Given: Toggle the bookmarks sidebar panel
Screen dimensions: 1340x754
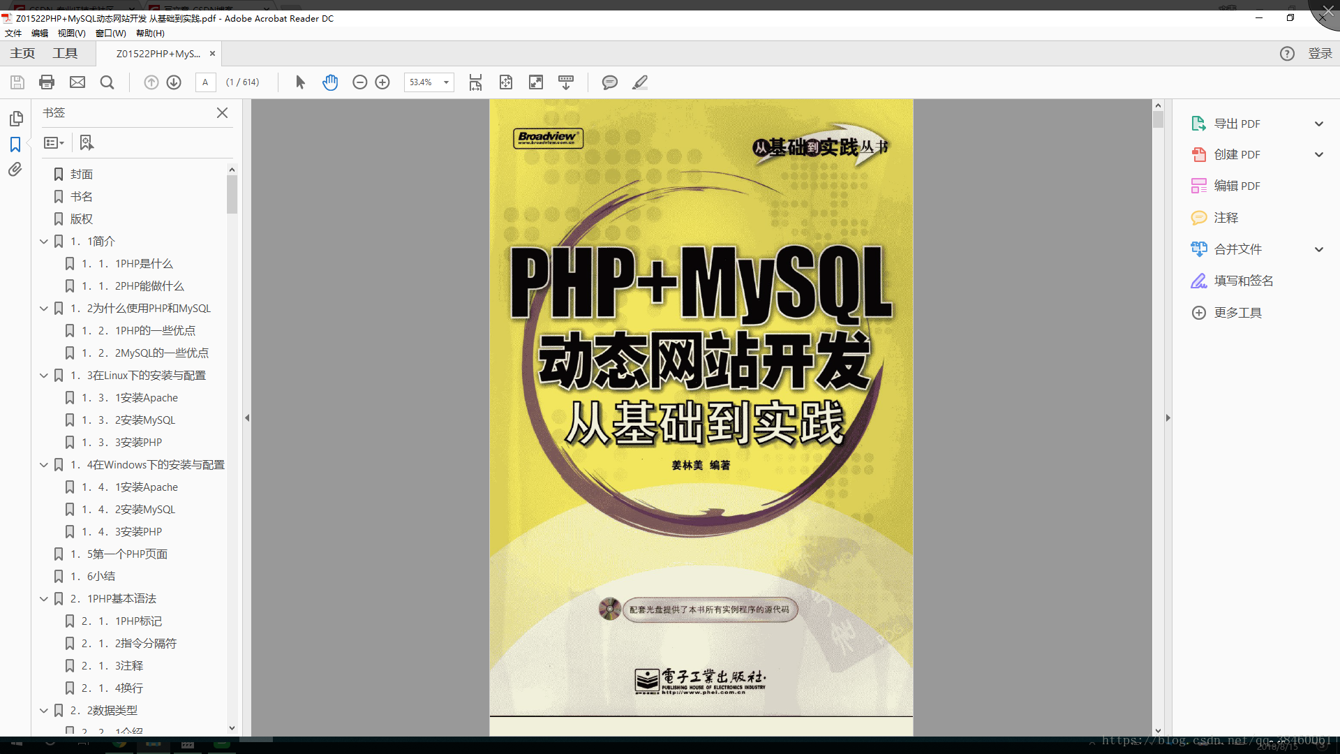Looking at the screenshot, I should [15, 144].
